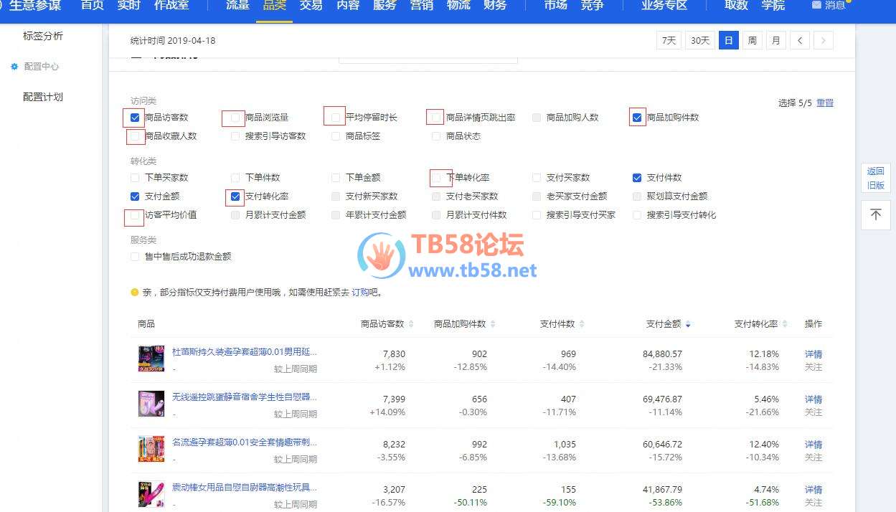This screenshot has width=896, height=512.
Task: Uncheck the 支付转化率 checkbox
Action: [x=235, y=196]
